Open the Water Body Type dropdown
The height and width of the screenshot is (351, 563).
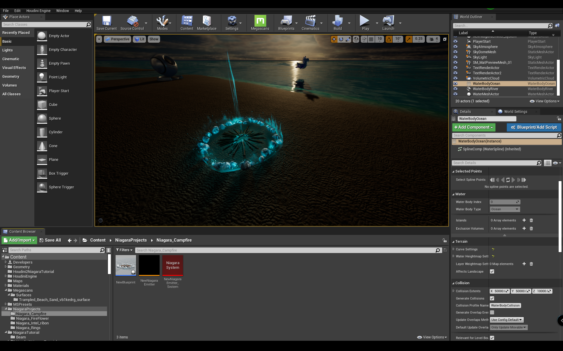click(x=505, y=209)
